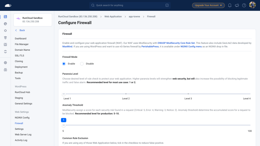Click the search magnifier icon
Viewport: 260px width, 146px height.
click(x=93, y=5)
